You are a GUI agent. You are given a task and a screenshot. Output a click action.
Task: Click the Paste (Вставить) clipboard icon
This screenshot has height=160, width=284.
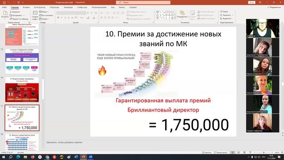click(x=5, y=13)
